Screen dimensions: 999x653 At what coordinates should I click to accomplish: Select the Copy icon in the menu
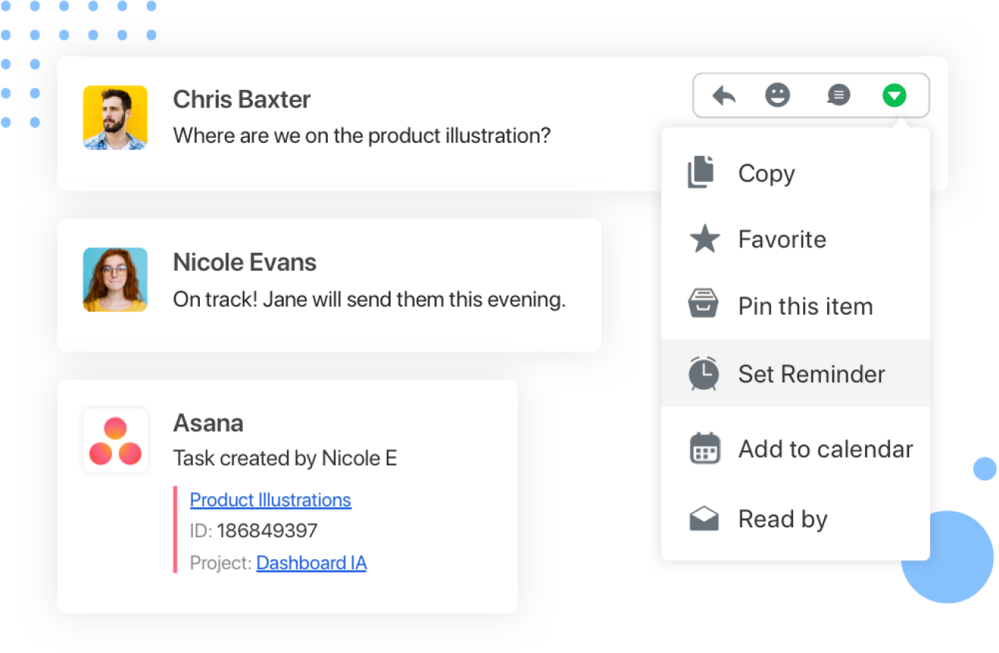702,173
